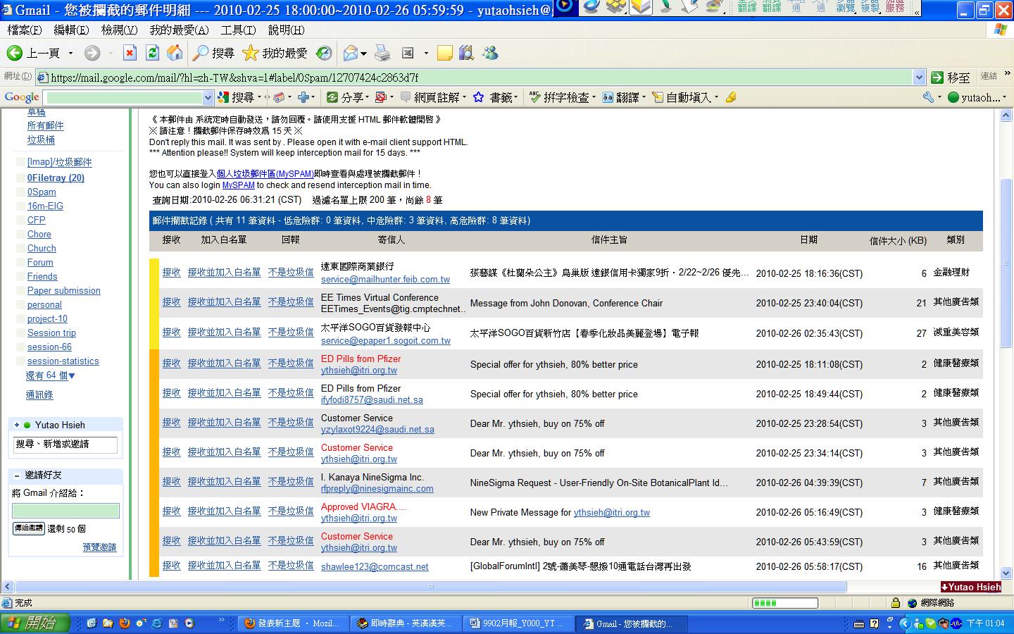This screenshot has height=634, width=1014.
Task: Click the Mail envelope toolbar icon
Action: coord(351,53)
